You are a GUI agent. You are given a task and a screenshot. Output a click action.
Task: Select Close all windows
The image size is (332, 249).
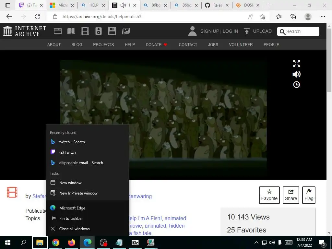tap(87, 229)
